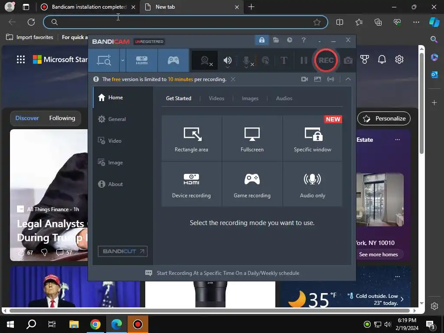Open Edge collections icon
This screenshot has height=333, width=444.
378,22
